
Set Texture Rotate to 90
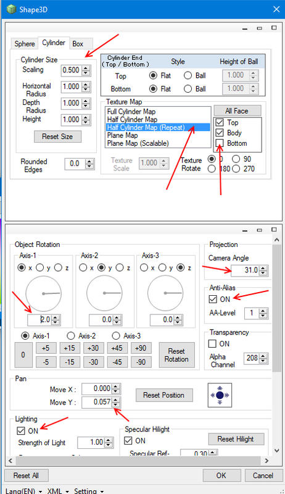[x=236, y=159]
